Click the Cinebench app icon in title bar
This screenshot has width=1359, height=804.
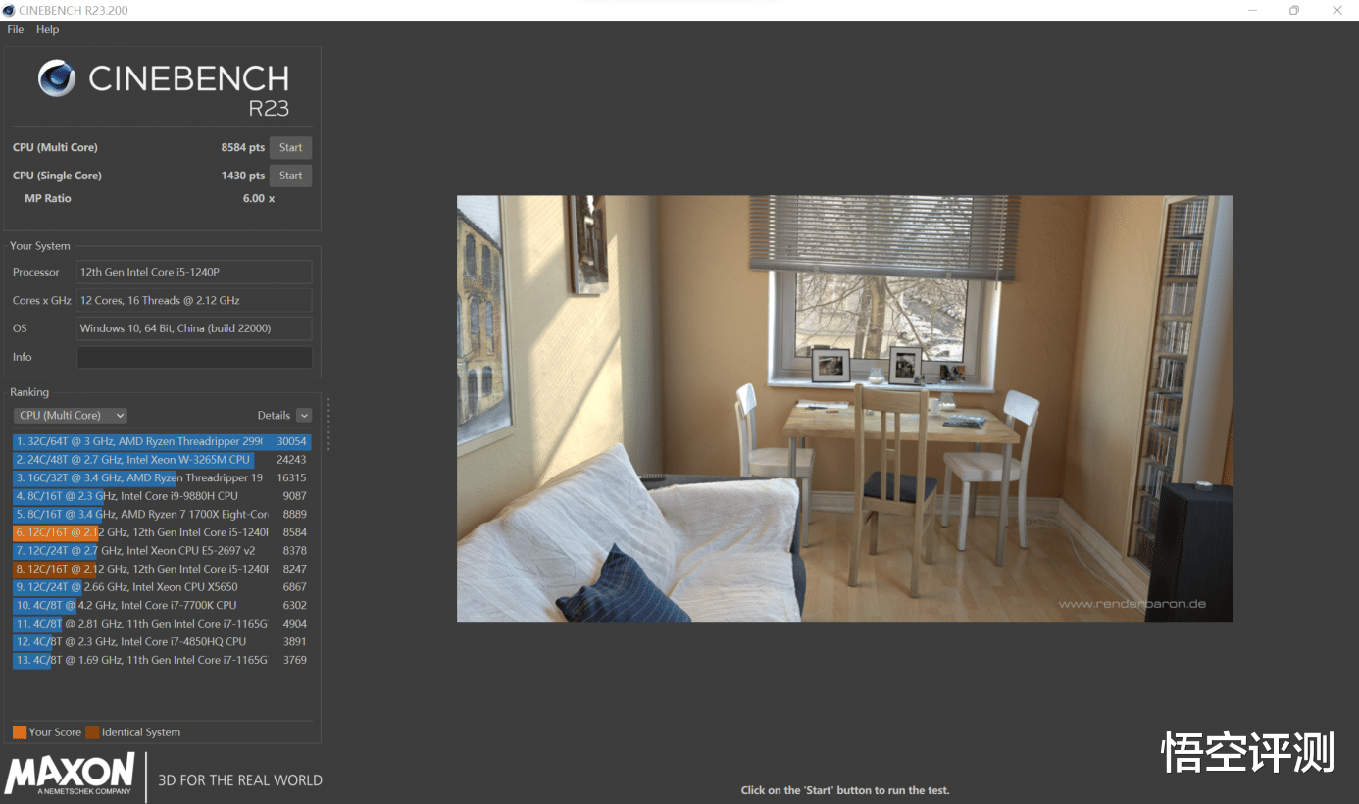pos(10,10)
